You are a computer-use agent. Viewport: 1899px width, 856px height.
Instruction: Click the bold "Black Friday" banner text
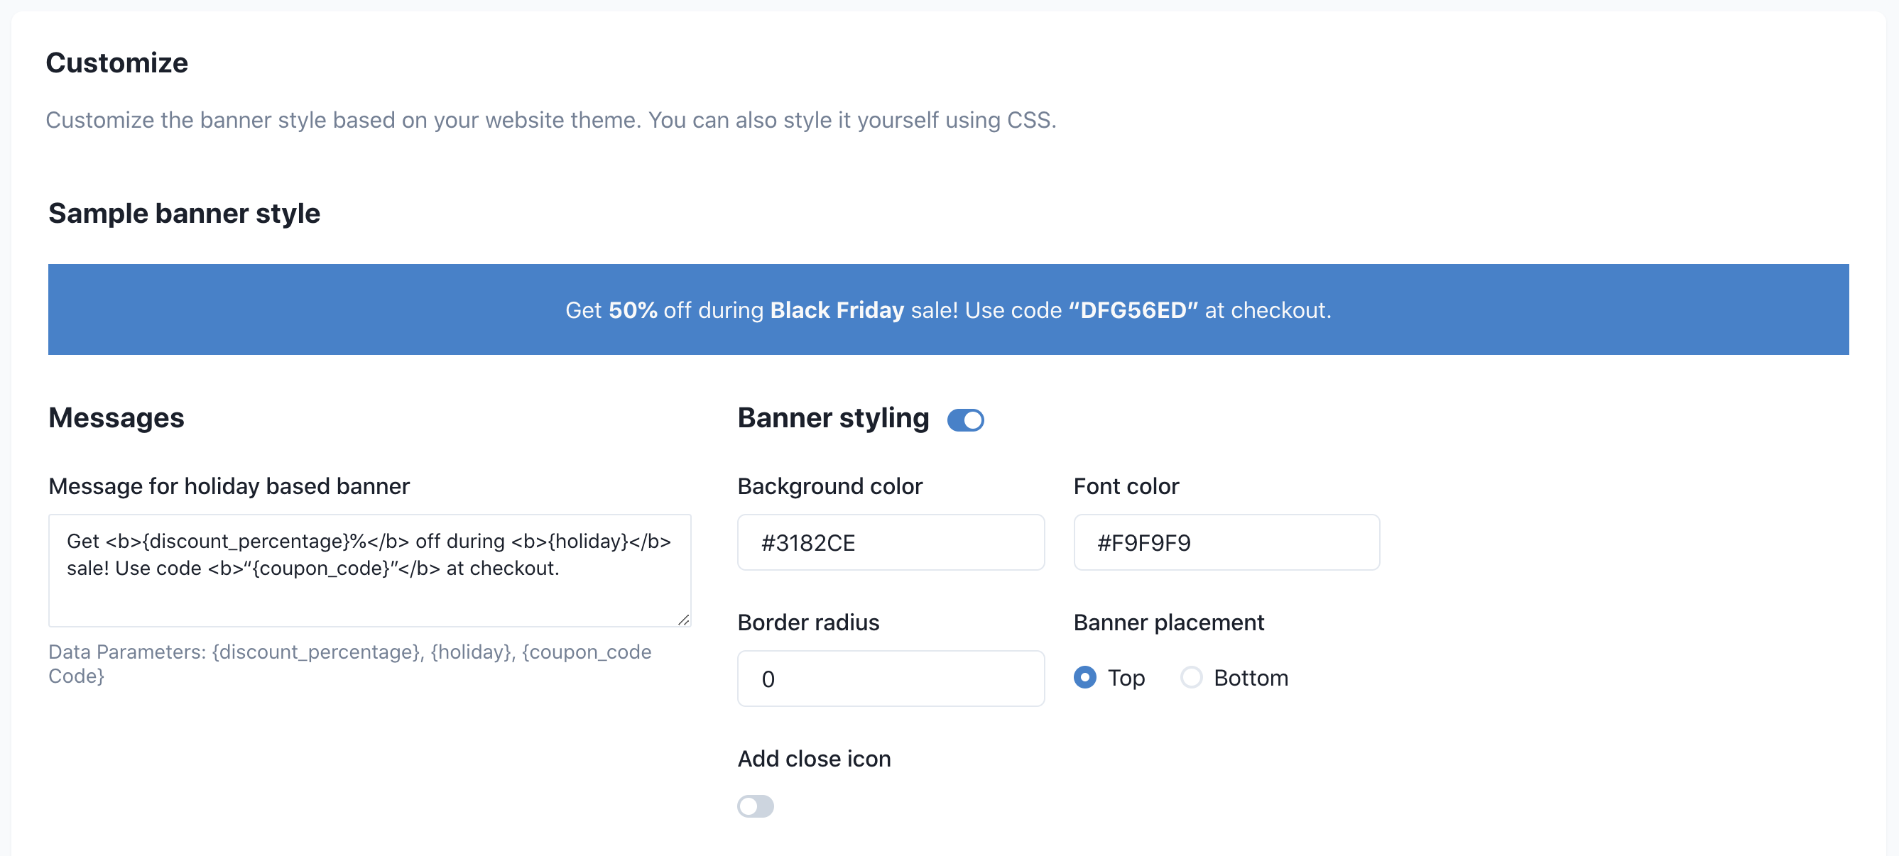pos(837,310)
